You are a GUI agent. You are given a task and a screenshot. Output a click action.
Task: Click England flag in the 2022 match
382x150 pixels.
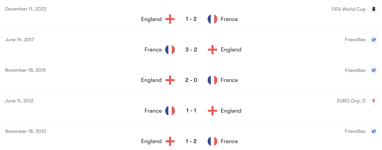(x=170, y=19)
